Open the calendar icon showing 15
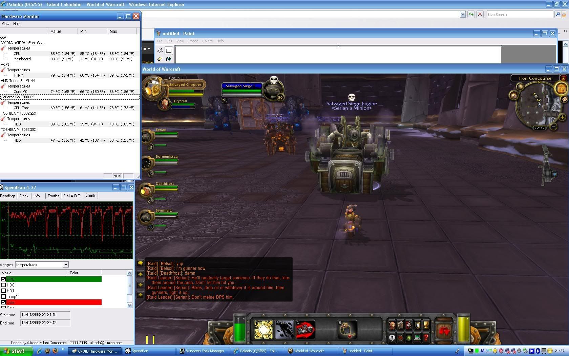 561,89
